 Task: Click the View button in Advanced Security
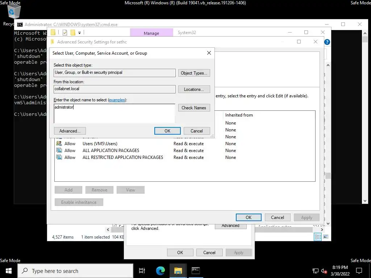click(130, 190)
